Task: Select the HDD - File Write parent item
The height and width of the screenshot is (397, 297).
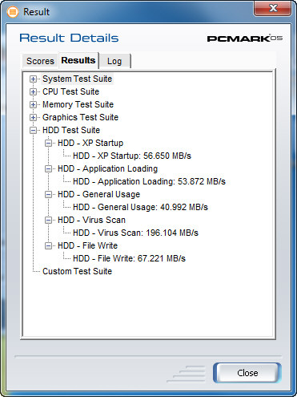Action: coord(87,245)
